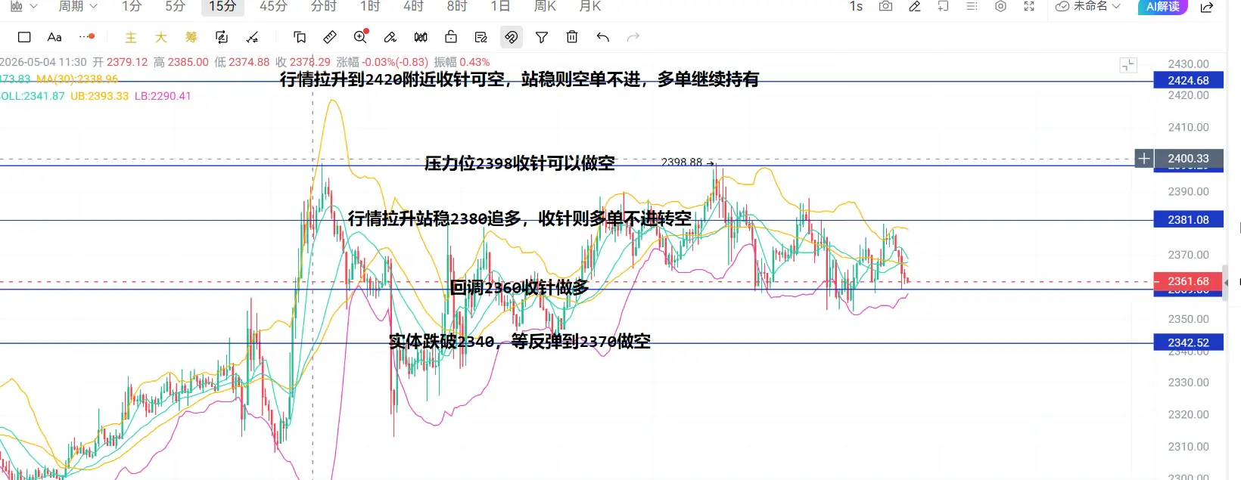Click the LB:2290.41 Bollinger label

click(163, 96)
